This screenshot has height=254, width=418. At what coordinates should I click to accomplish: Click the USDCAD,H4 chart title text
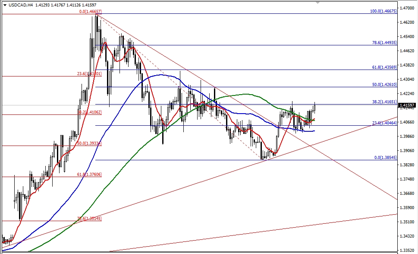point(20,5)
